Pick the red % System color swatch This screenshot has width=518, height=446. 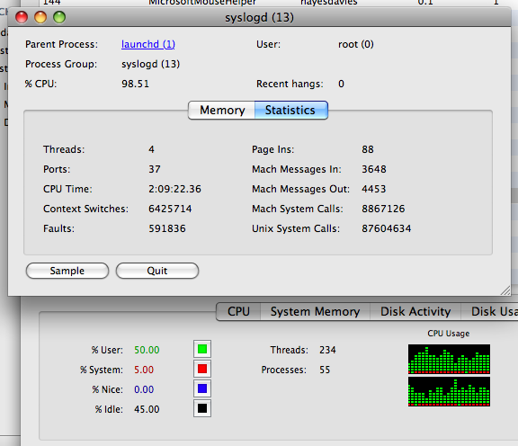click(x=202, y=369)
